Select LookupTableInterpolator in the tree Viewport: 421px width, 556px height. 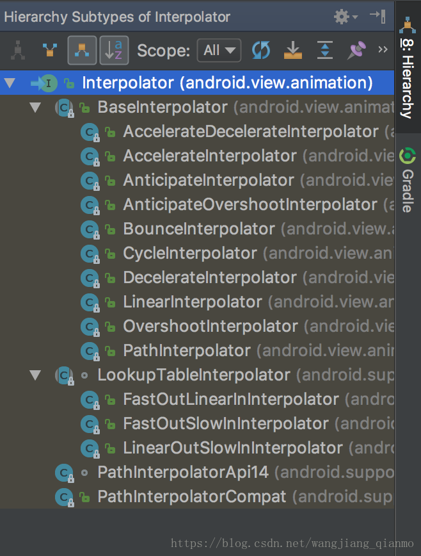click(x=197, y=375)
